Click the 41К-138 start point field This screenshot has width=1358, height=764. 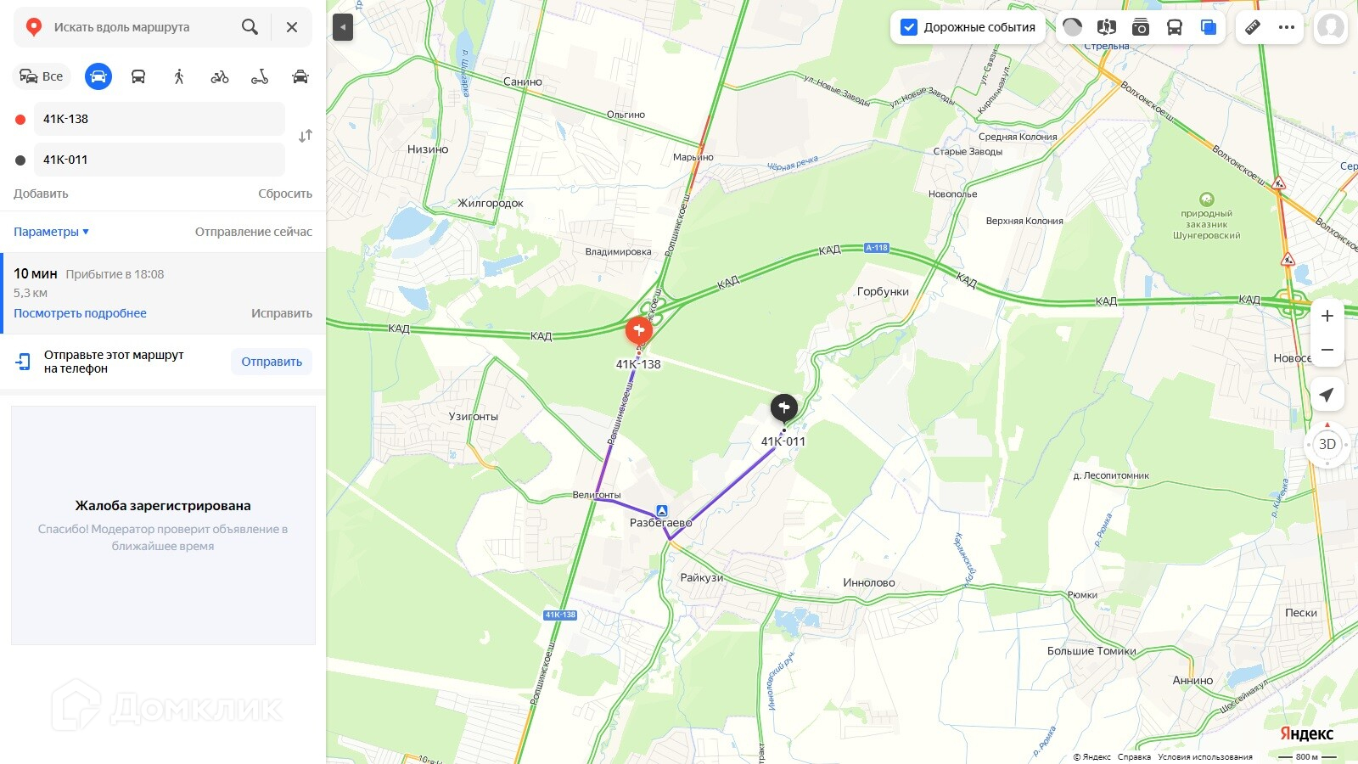coord(159,119)
